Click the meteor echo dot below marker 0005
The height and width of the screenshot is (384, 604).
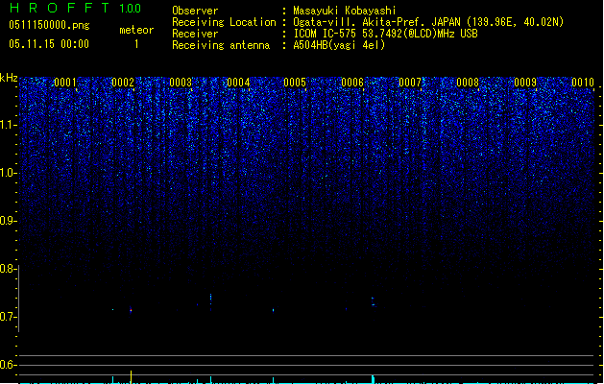point(273,310)
